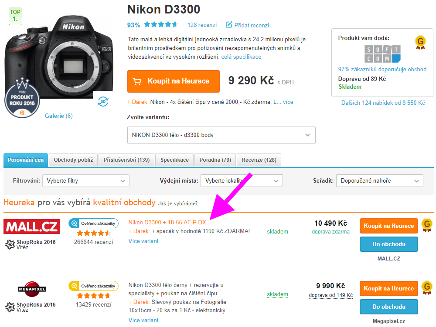Click the product star rating
436x327 pixels.
[161, 25]
